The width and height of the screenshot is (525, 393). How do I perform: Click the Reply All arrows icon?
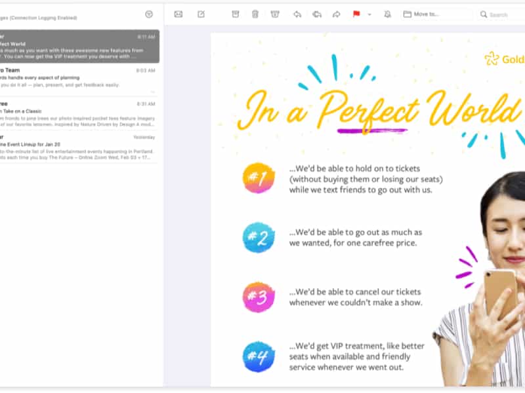pos(317,14)
